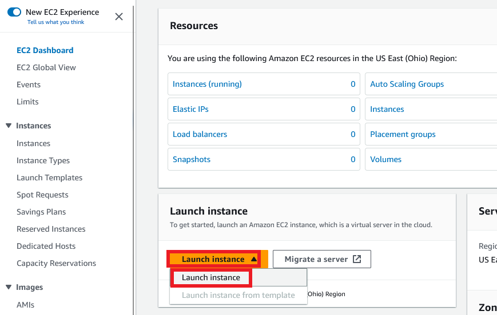497x315 pixels.
Task: Open Load balancers resource link
Action: point(200,134)
